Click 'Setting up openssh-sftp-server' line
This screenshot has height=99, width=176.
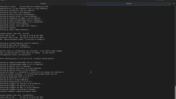pos(22,68)
